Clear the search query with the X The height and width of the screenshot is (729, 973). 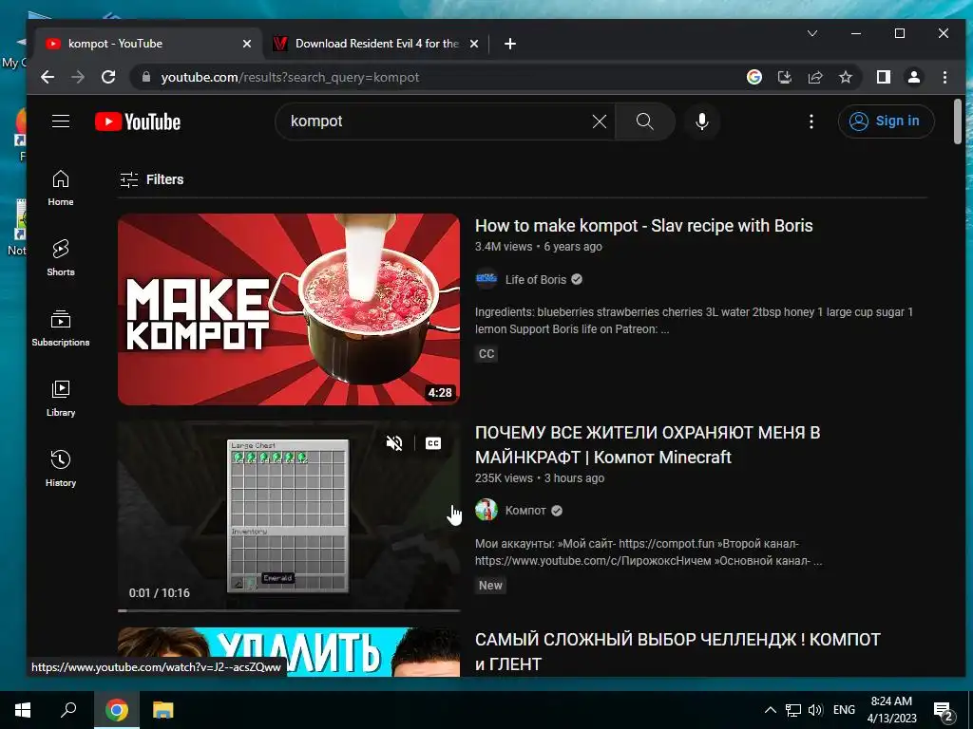[600, 121]
